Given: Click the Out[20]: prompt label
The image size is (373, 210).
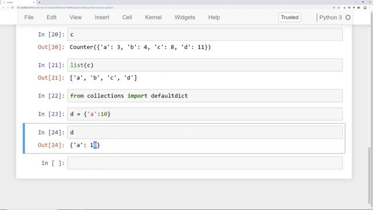Looking at the screenshot, I should (x=51, y=47).
